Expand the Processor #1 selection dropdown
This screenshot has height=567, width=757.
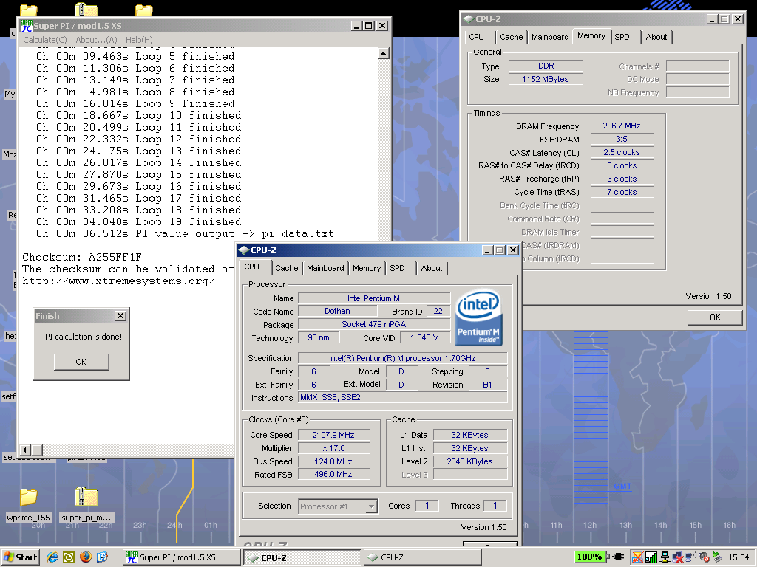(371, 506)
